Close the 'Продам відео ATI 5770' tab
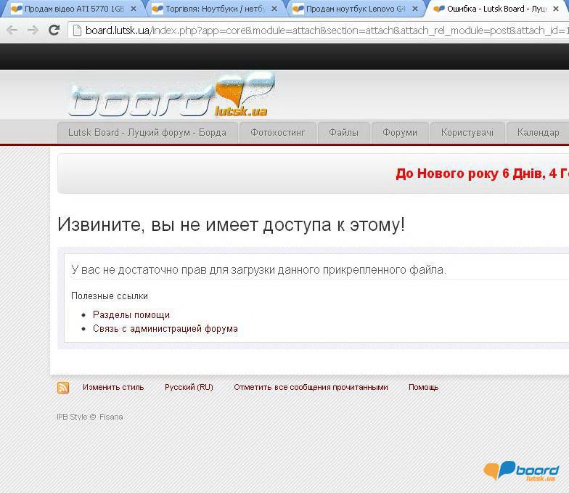 click(133, 9)
